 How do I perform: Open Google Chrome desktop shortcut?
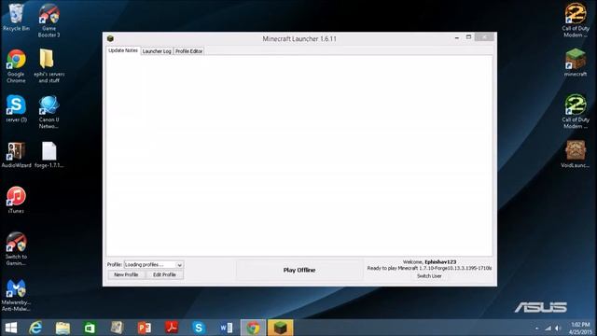[x=16, y=65]
